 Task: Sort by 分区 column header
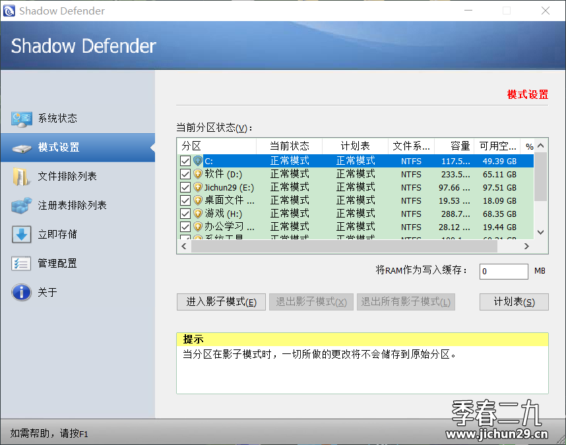click(x=216, y=146)
